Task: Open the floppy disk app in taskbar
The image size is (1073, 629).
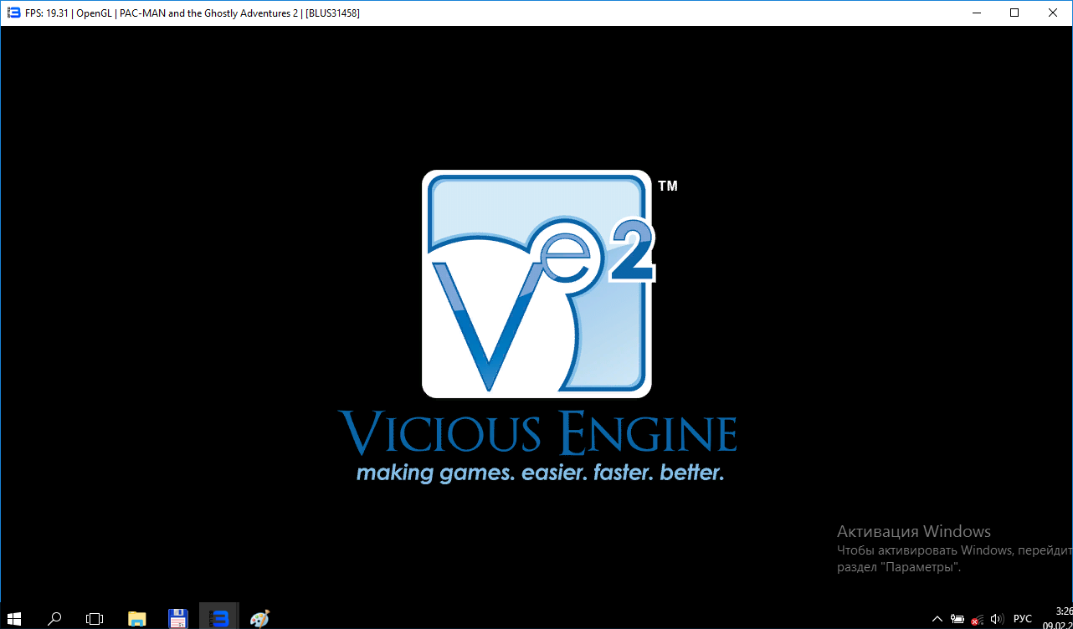Action: click(x=177, y=619)
